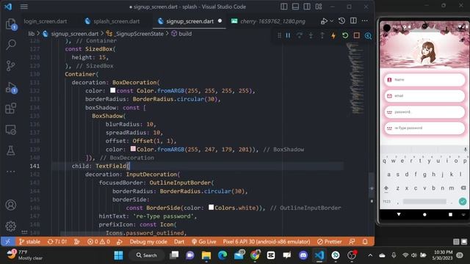Click the debug Step Over button
470x264 pixels.
pos(300,36)
